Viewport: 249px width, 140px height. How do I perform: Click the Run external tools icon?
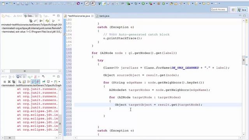coord(151,3)
